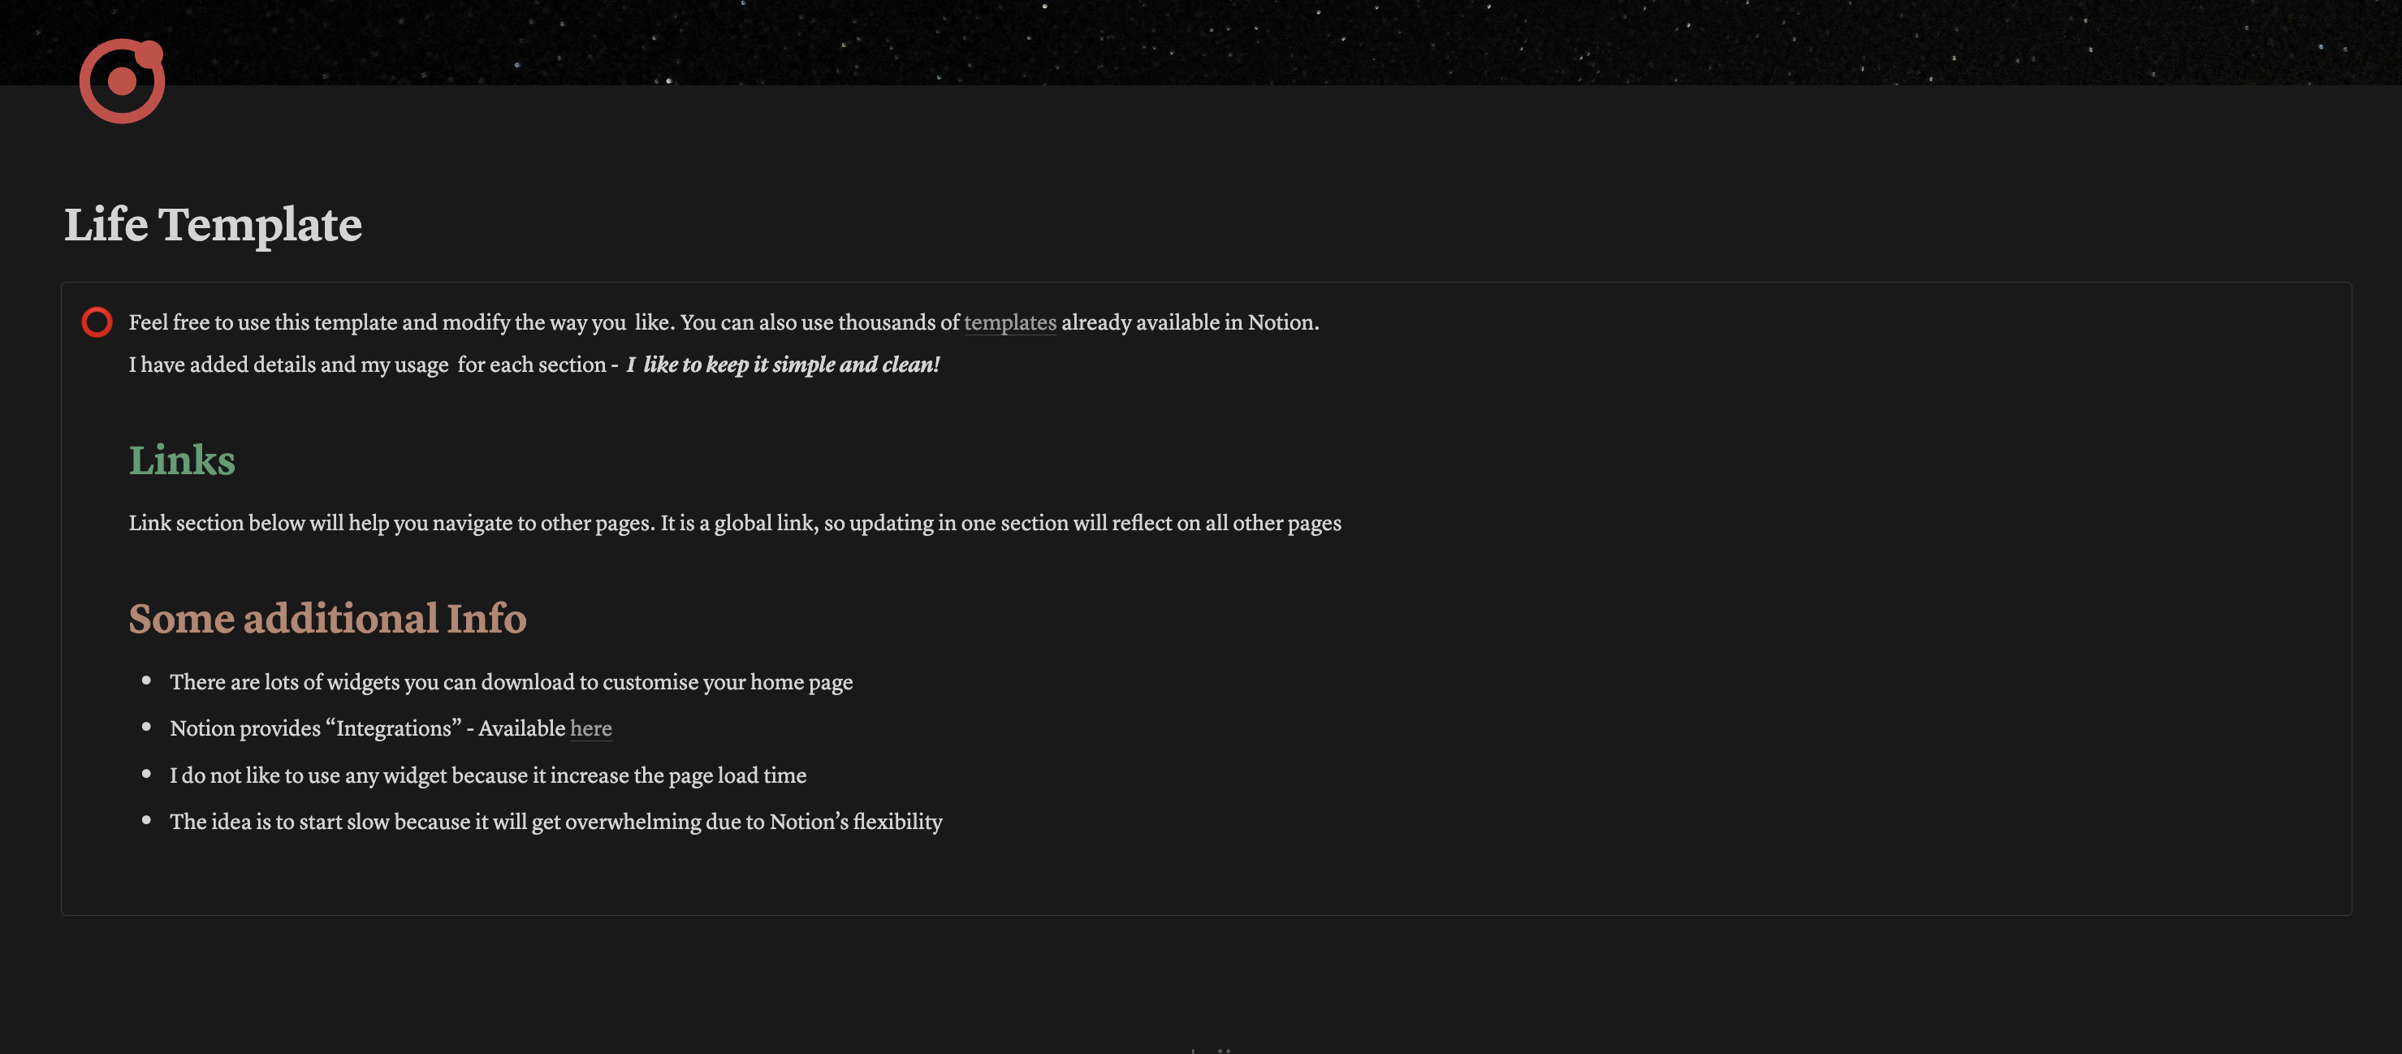Click the bullet dot before "Notion provides"
Screen dimensions: 2402x1054
146,727
